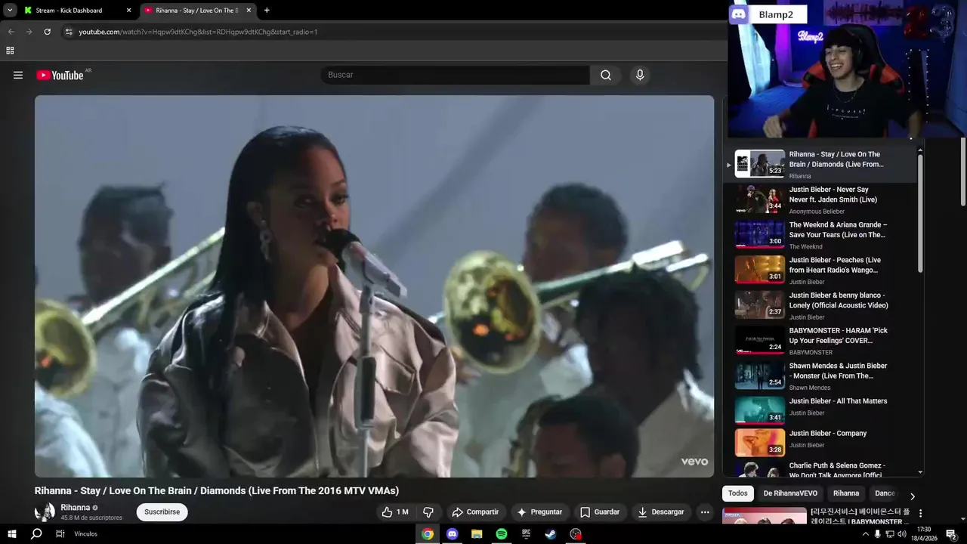Open Steam from the taskbar
This screenshot has width=967, height=544.
point(551,533)
